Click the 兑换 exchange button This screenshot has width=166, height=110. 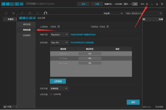coord(135,4)
